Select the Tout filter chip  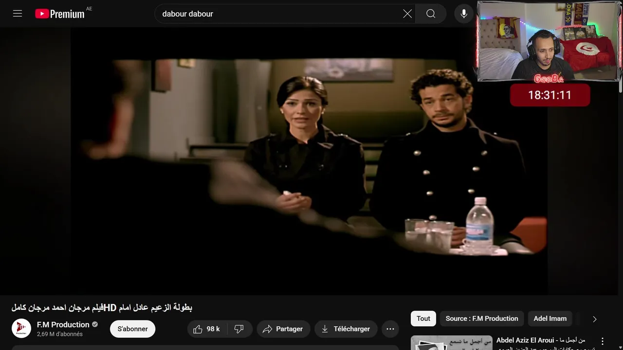point(423,318)
